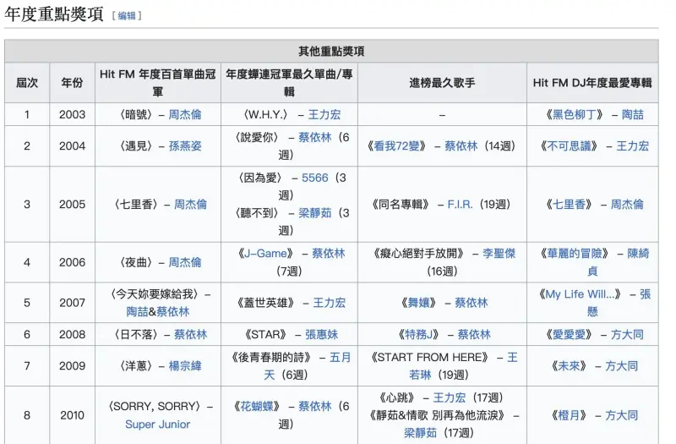The height and width of the screenshot is (444, 676).
Task: Open 李聖傑 link in 2006 row
Action: (499, 253)
